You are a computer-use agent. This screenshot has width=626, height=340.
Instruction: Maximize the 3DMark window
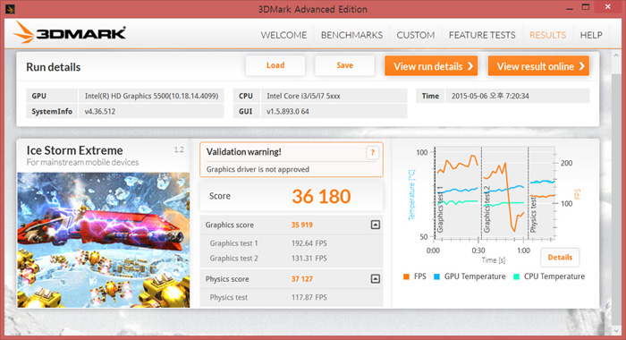(585, 7)
